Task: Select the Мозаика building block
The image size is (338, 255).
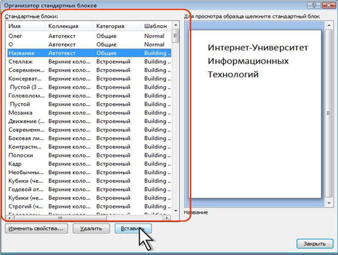Action: (x=89, y=113)
